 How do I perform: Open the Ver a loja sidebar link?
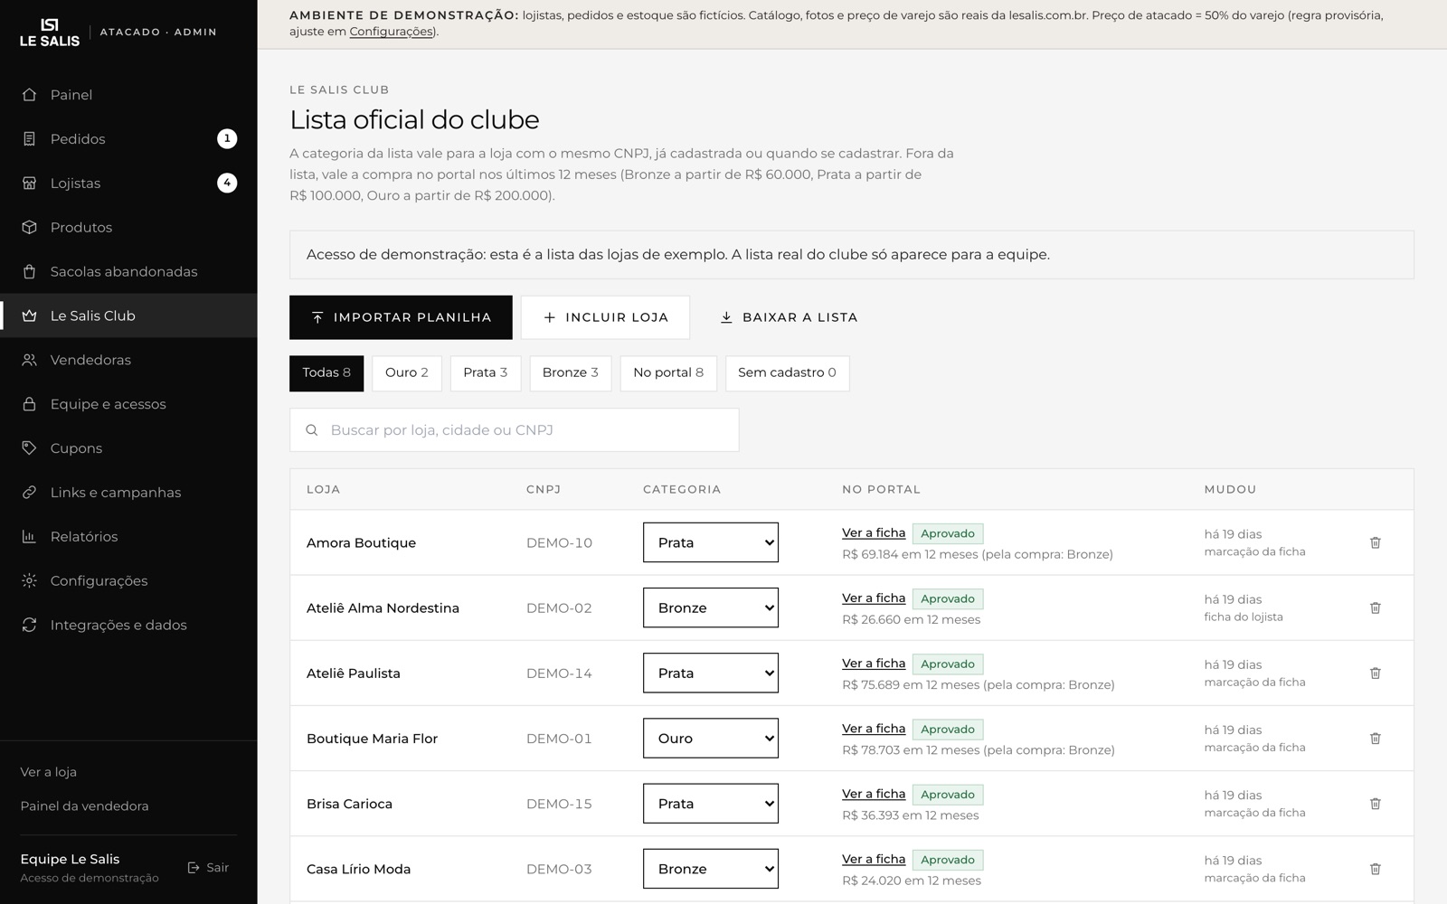tap(49, 772)
